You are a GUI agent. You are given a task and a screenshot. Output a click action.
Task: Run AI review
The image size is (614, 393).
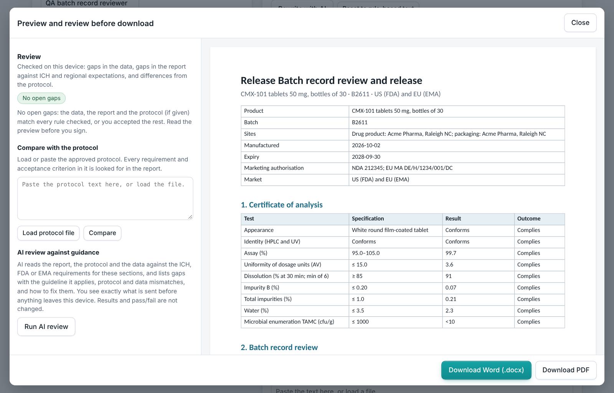(46, 327)
